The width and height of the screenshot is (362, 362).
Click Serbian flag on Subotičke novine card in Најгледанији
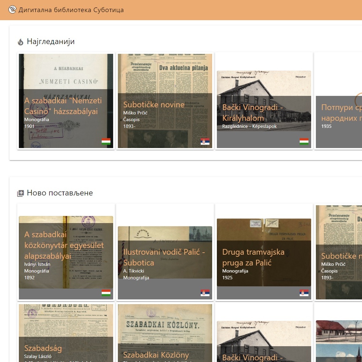click(205, 141)
